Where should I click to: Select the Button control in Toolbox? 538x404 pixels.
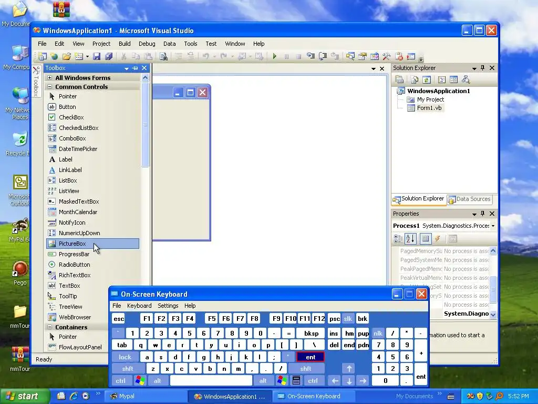pos(92,107)
